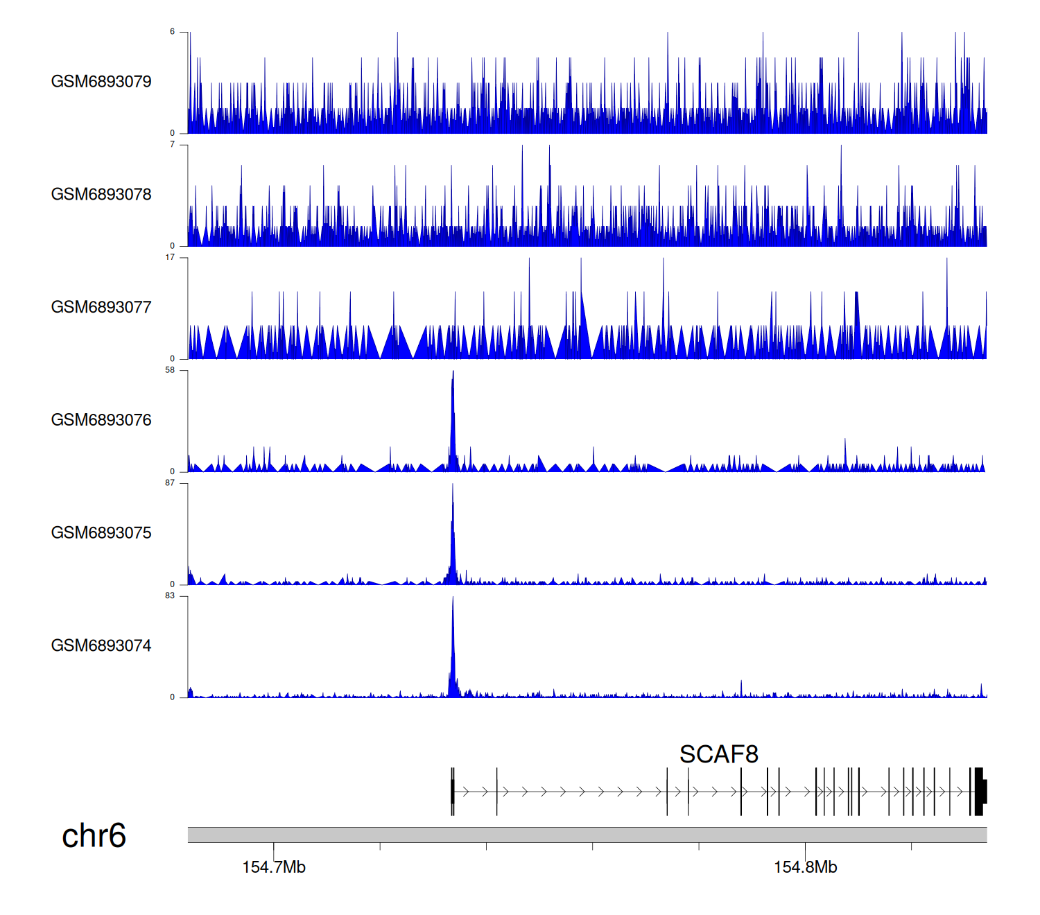Click the y-axis maximum value 83
Screen dimensions: 1040x915
pyautogui.click(x=170, y=596)
